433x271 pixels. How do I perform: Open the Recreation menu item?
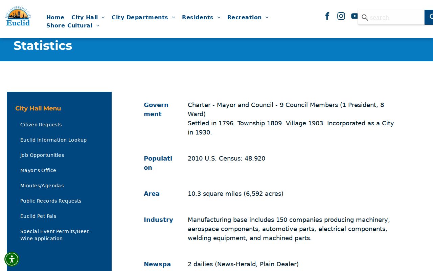pyautogui.click(x=244, y=17)
